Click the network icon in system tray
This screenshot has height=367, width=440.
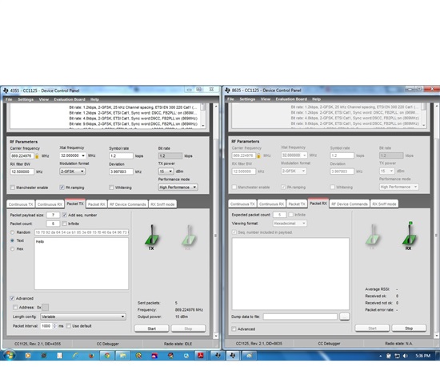397,356
